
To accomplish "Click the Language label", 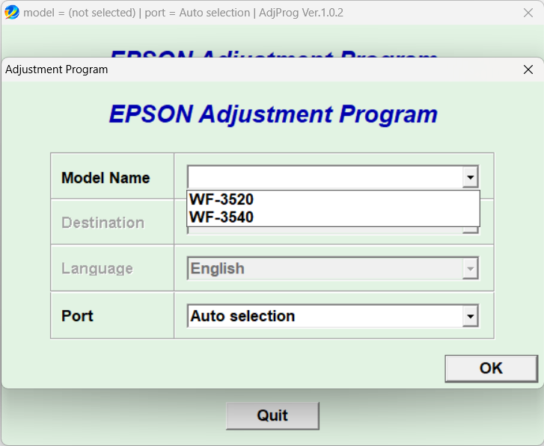I will point(97,269).
